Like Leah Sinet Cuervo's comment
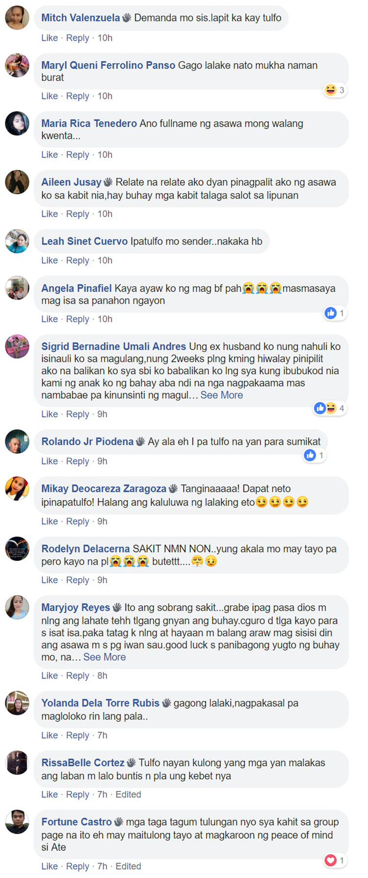368x878 pixels. tap(50, 261)
